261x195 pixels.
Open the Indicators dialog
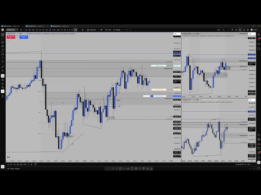pyautogui.click(x=91, y=30)
